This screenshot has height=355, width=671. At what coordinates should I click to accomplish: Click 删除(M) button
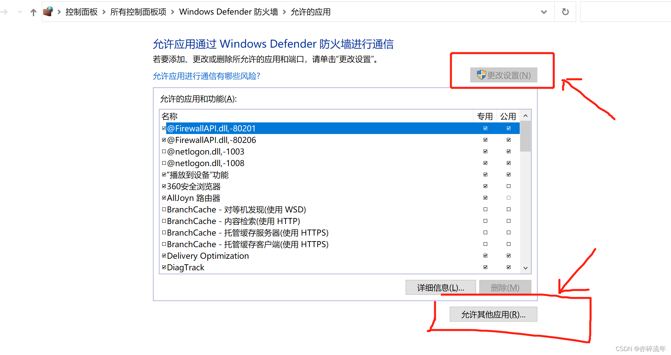point(505,288)
